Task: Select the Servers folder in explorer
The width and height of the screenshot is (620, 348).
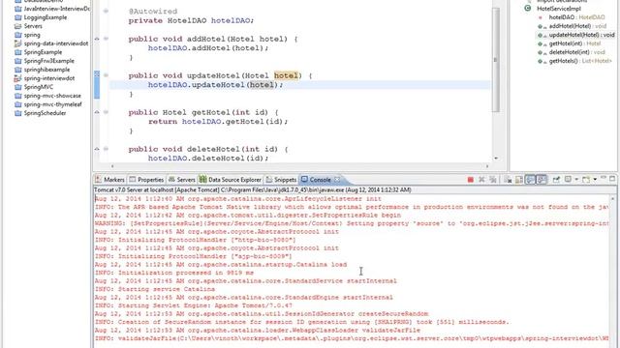Action: coord(28,26)
